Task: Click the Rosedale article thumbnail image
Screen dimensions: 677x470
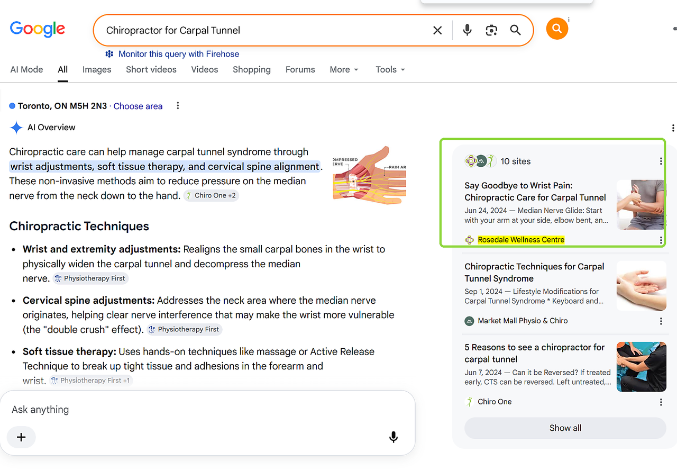Action: [x=641, y=204]
